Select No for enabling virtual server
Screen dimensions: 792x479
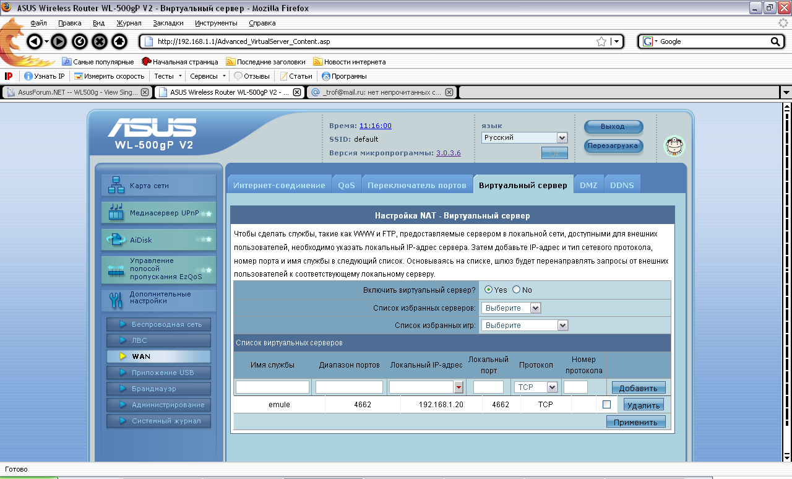pos(516,290)
